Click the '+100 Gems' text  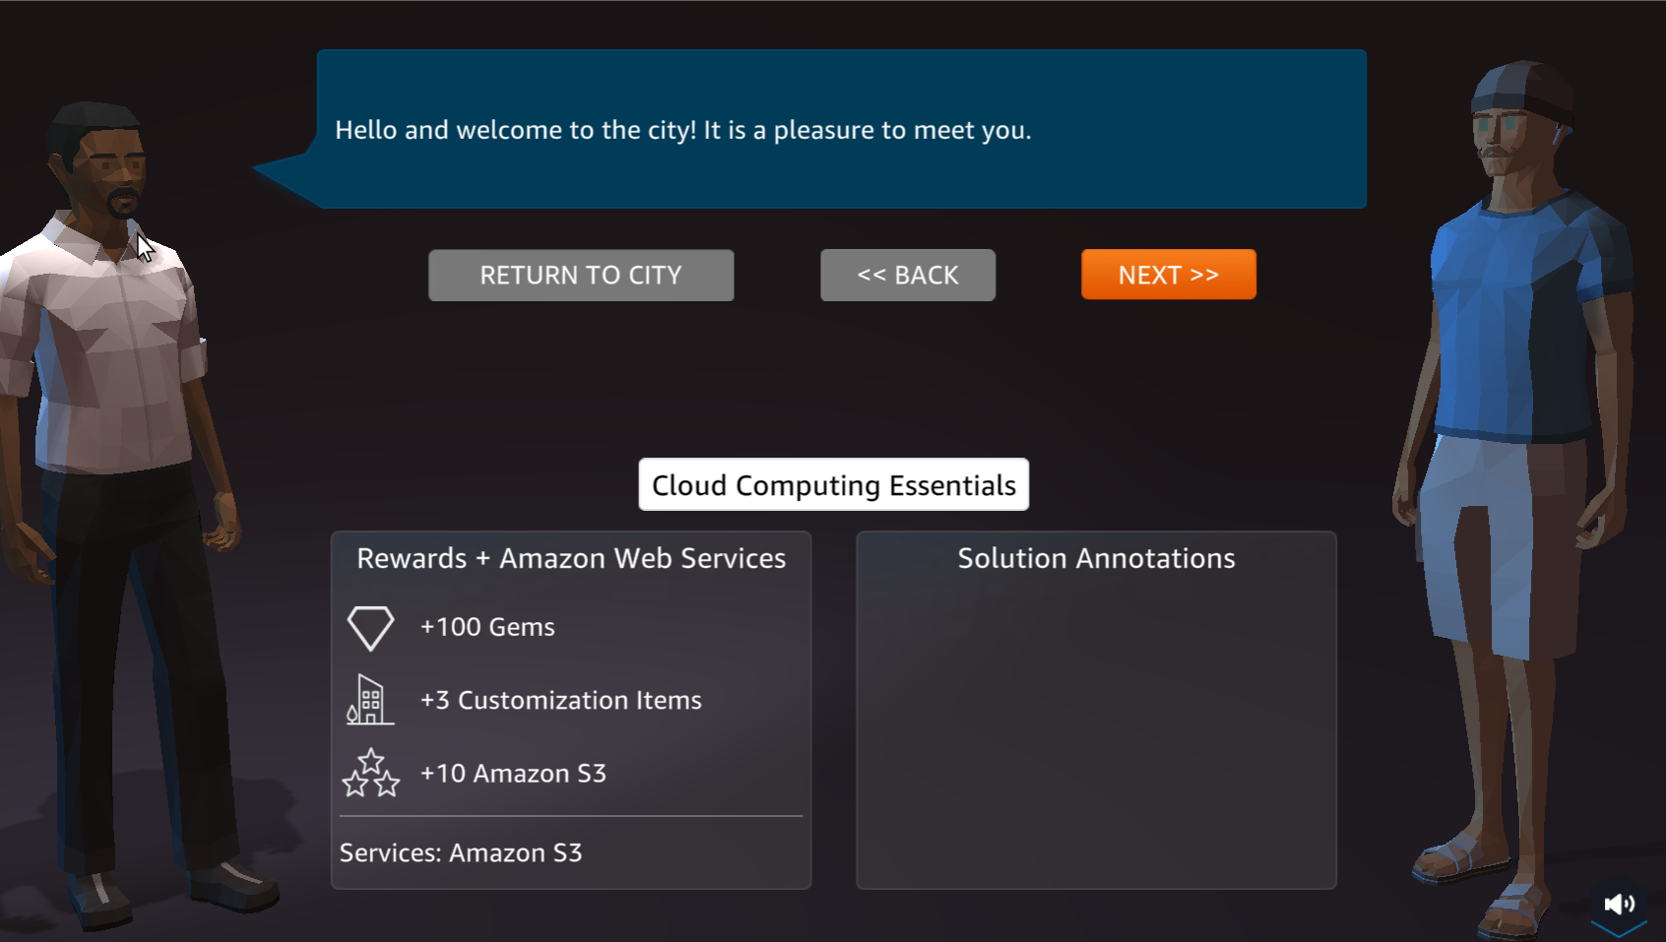click(x=487, y=627)
